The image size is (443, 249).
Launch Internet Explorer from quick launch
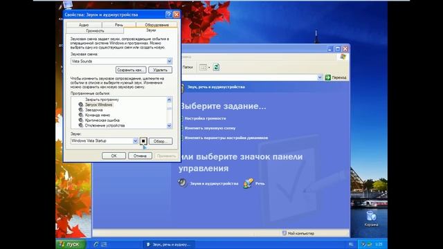coord(96,244)
